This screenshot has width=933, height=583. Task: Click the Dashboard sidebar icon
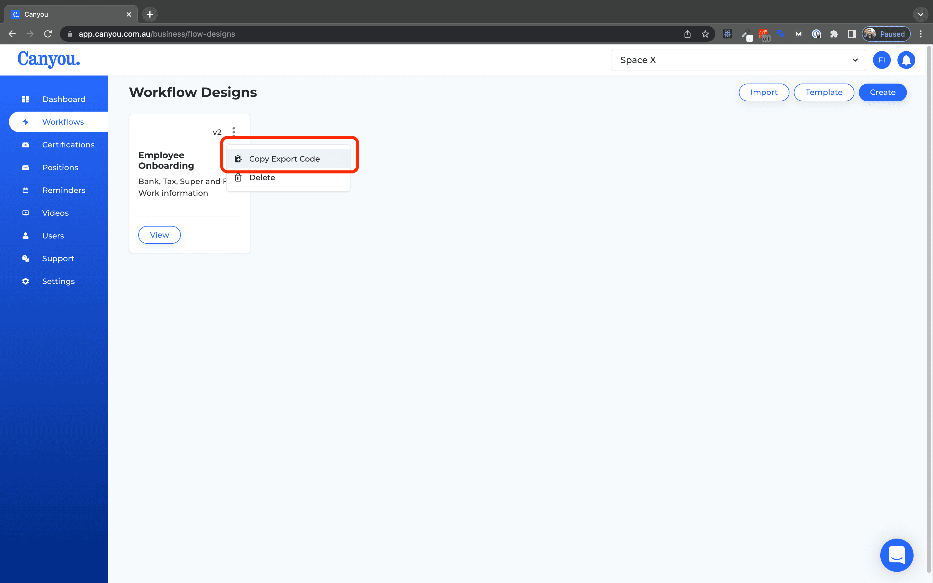25,99
